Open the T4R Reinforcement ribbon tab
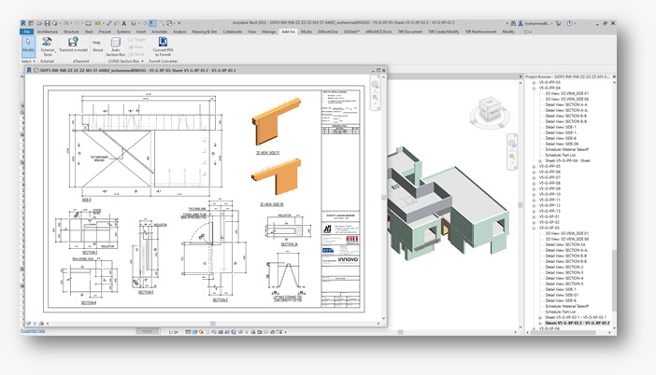The height and width of the screenshot is (375, 656). point(480,32)
